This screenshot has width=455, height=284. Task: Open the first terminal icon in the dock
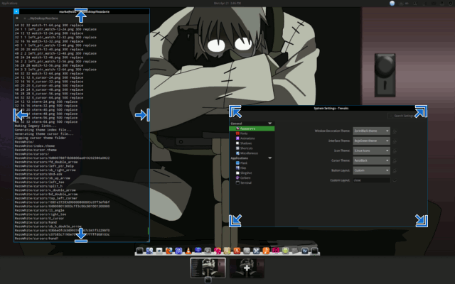click(139, 251)
